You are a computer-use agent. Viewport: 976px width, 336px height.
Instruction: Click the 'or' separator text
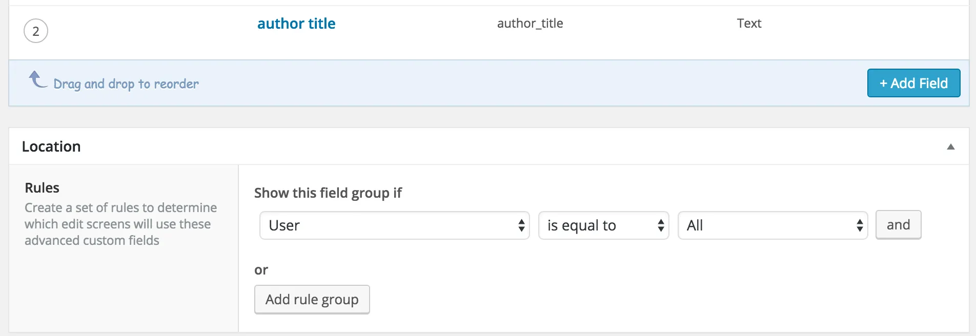(x=261, y=270)
